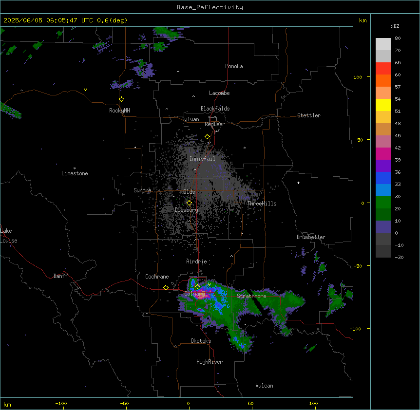Select the RedDeer label

(214, 124)
